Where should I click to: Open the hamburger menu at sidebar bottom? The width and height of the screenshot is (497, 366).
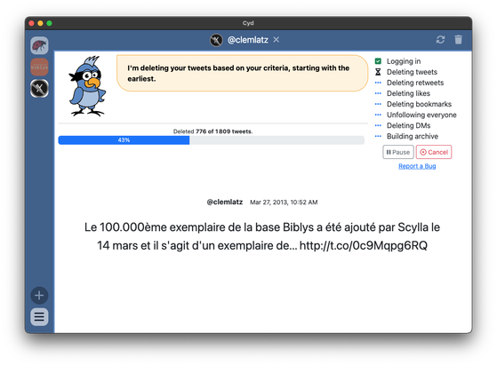(x=39, y=316)
